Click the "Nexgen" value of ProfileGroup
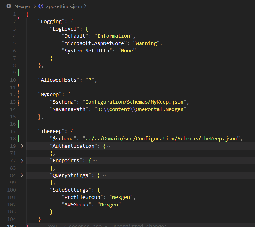Viewport: 255px width, 227px height. (121, 197)
